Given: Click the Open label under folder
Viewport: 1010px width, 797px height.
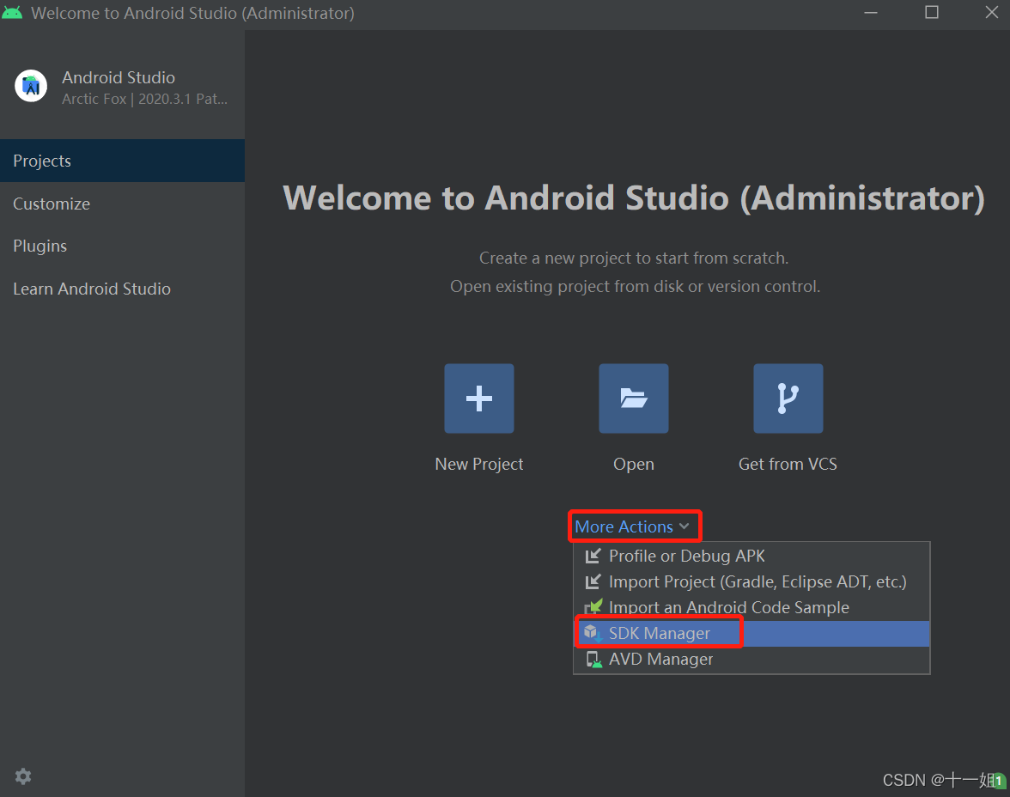Looking at the screenshot, I should coord(633,464).
